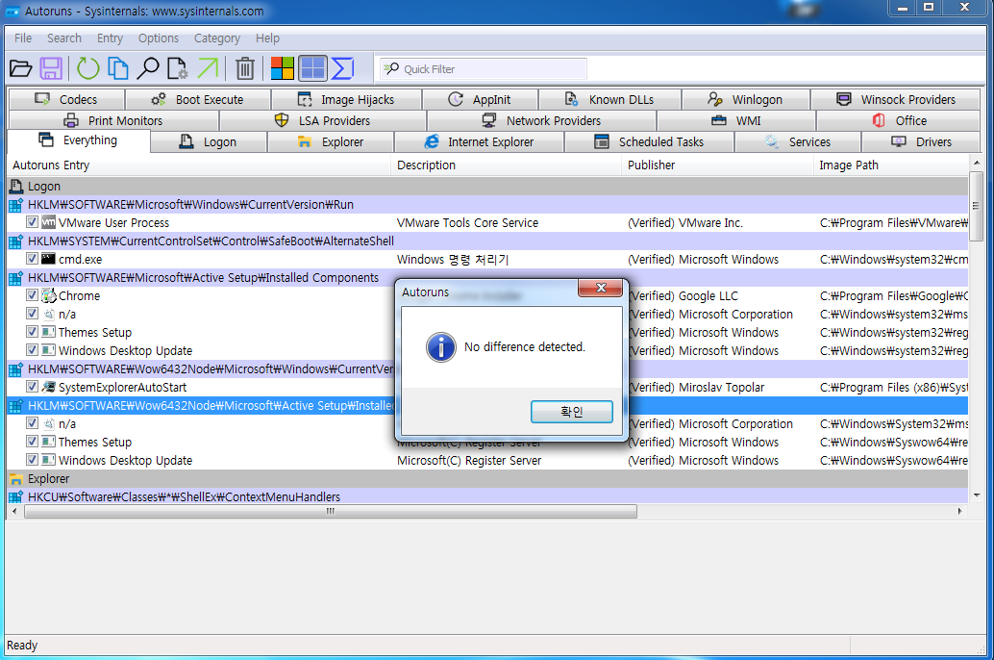
Task: Switch to the Winlogon tab
Action: point(746,100)
